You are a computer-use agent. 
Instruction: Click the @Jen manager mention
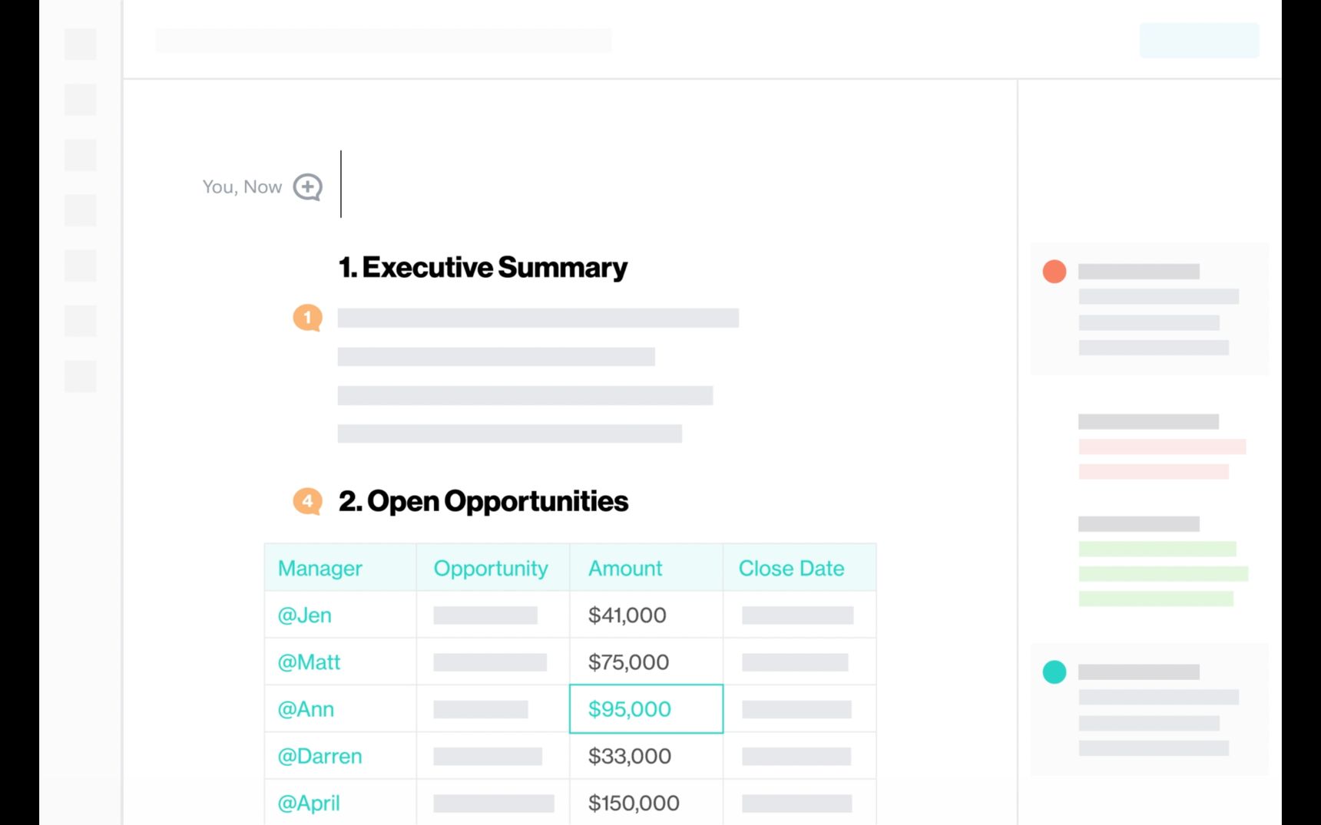[x=305, y=615]
